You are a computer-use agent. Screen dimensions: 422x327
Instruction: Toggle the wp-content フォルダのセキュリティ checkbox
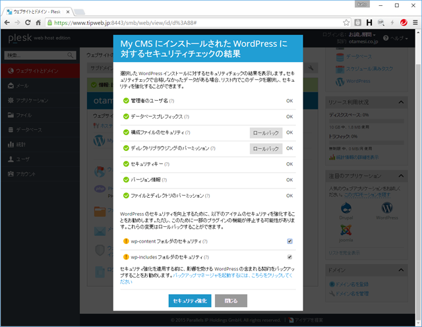point(289,241)
